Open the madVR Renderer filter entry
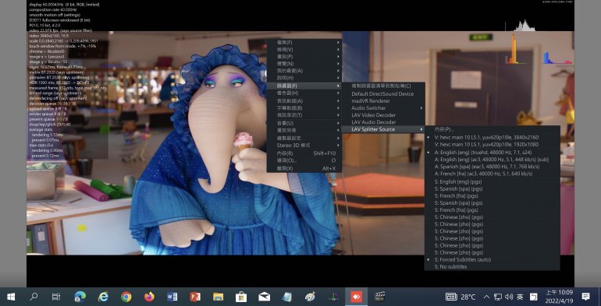The width and height of the screenshot is (601, 306). 370,101
